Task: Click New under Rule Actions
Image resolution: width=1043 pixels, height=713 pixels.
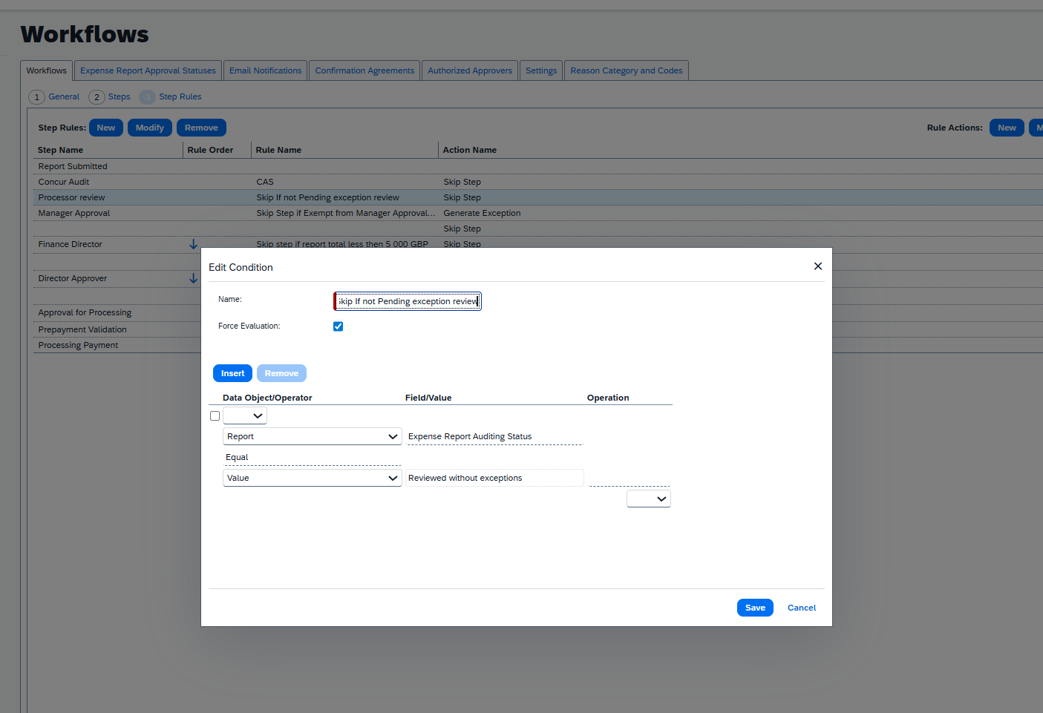Action: coord(1007,128)
